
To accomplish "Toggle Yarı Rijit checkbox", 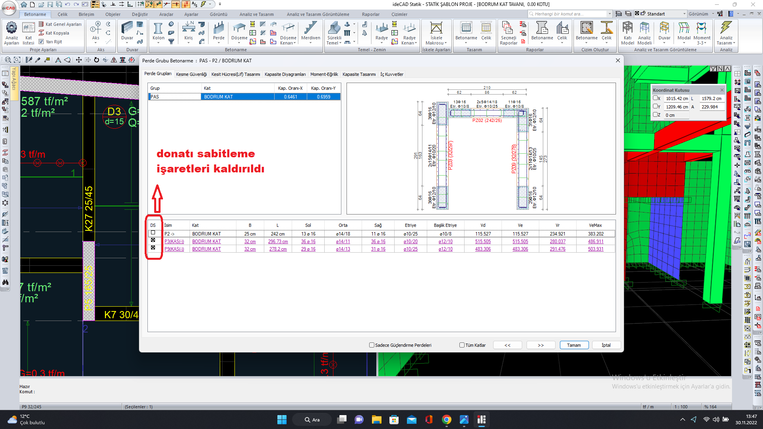I will [41, 41].
